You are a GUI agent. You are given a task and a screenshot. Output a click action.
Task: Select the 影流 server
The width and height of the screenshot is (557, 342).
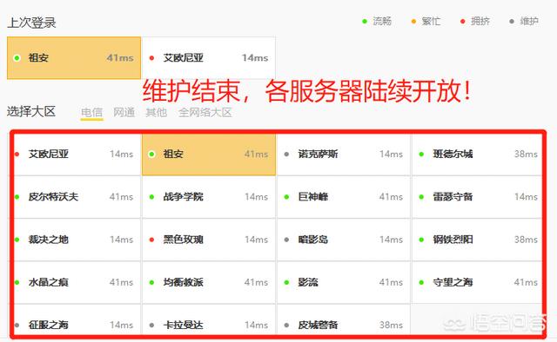[344, 282]
